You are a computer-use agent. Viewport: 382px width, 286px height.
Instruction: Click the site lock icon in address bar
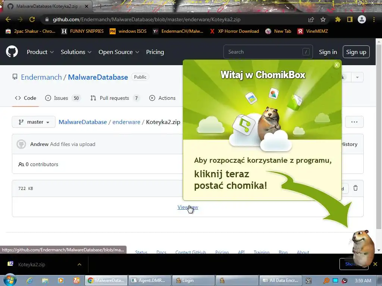(47, 19)
